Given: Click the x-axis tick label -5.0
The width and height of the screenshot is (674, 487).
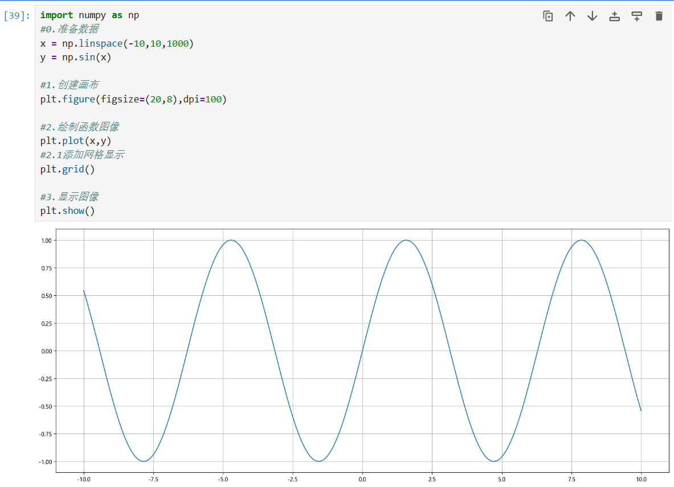Looking at the screenshot, I should coord(223,479).
